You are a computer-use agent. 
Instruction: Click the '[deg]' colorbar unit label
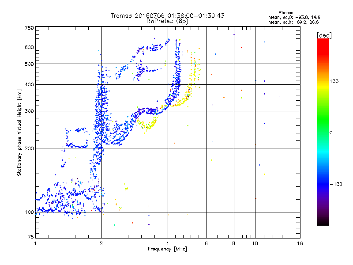click(x=324, y=35)
